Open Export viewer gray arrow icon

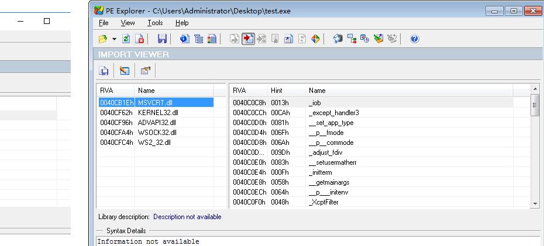(x=235, y=39)
